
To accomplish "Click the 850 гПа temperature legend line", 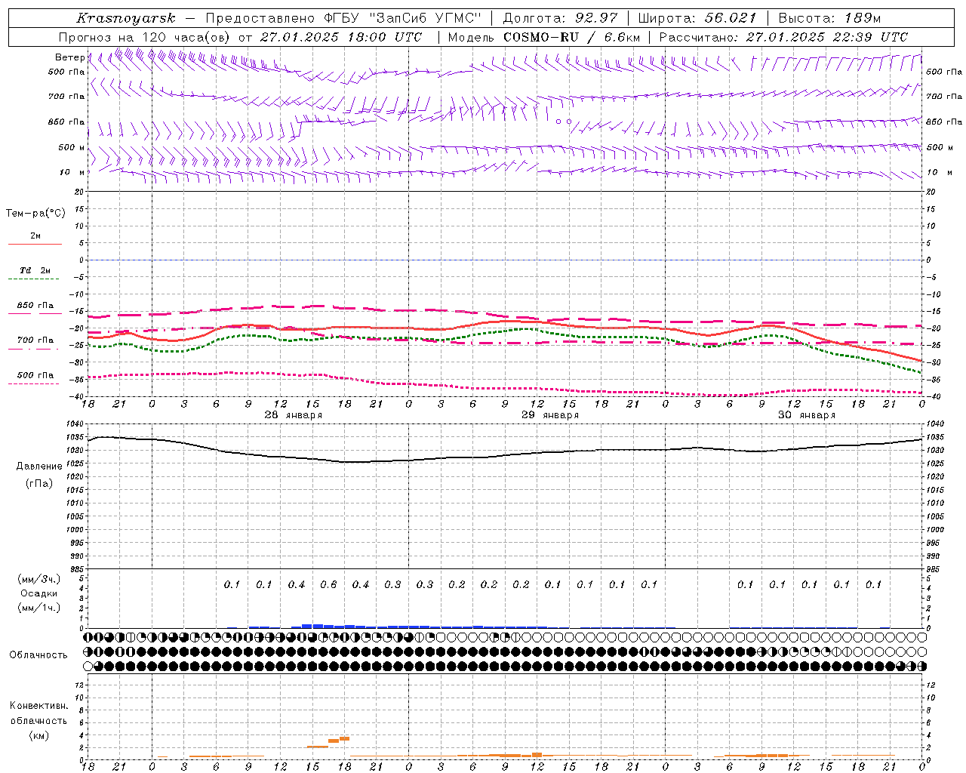I will [x=35, y=313].
